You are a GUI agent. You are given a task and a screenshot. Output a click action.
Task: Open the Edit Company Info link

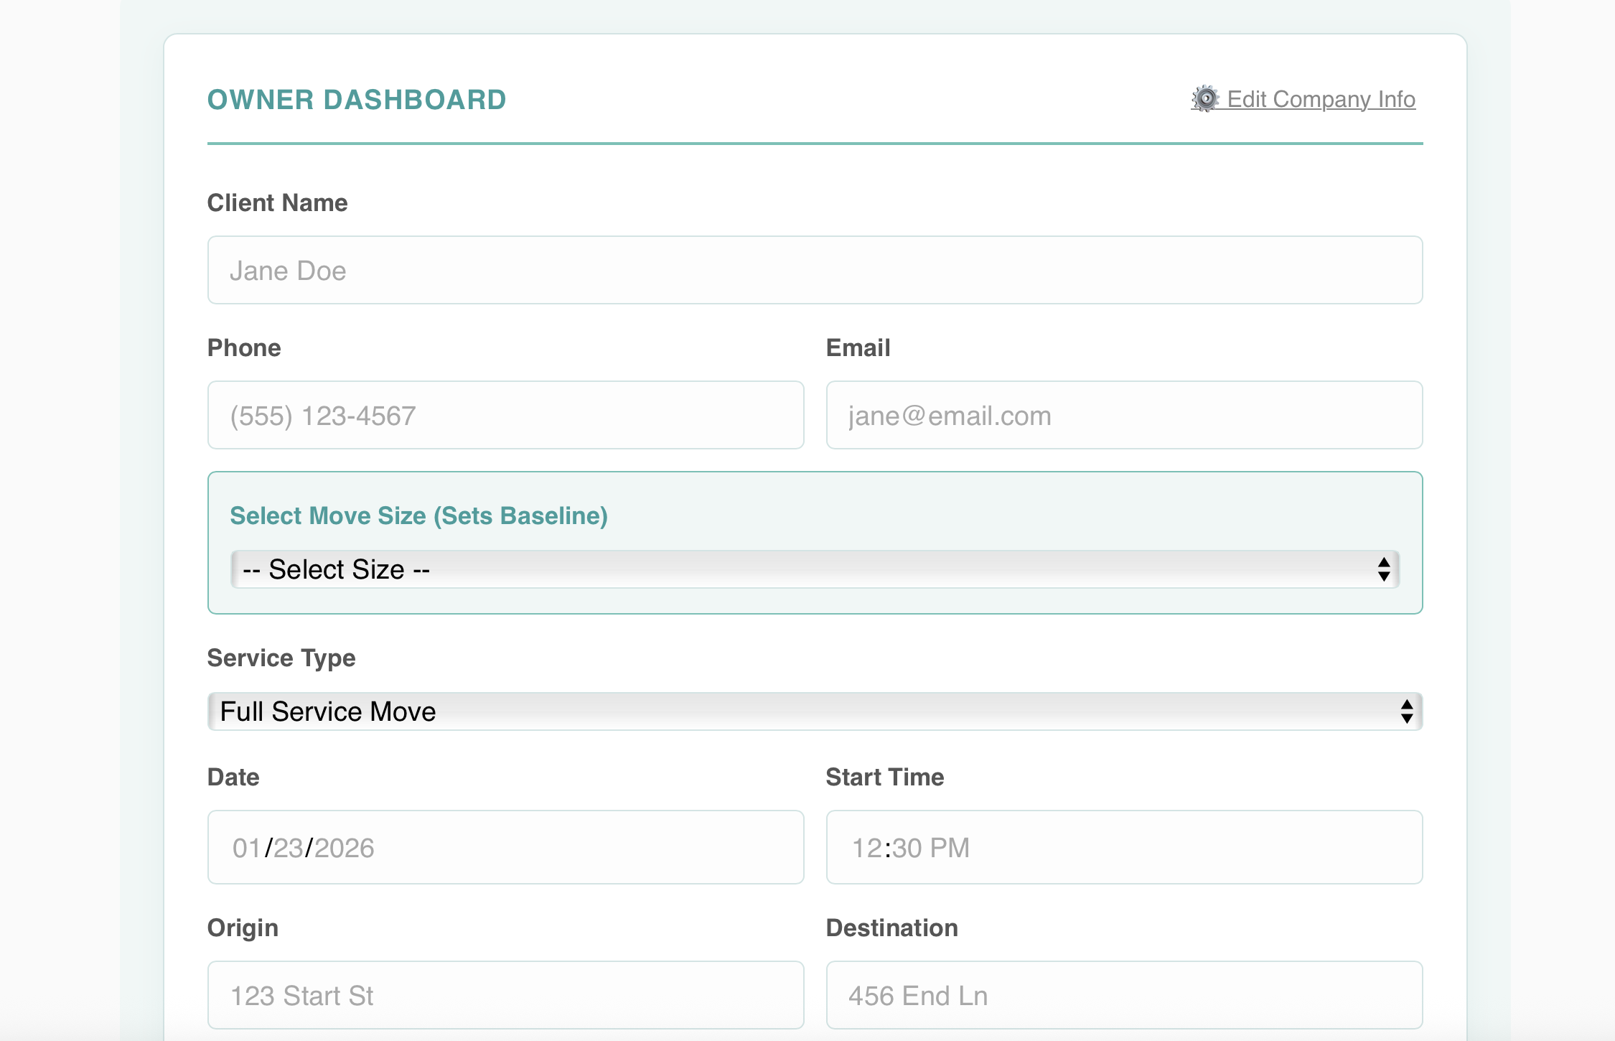[x=1319, y=99]
